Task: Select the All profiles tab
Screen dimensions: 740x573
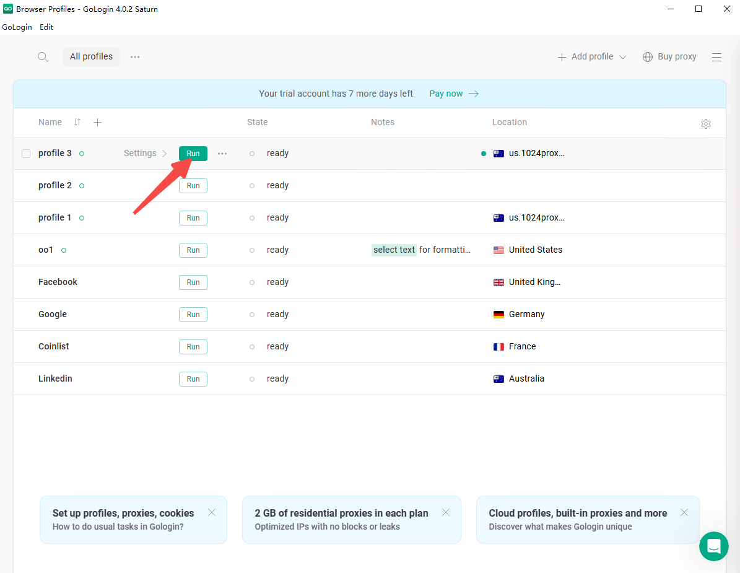Action: (x=91, y=57)
